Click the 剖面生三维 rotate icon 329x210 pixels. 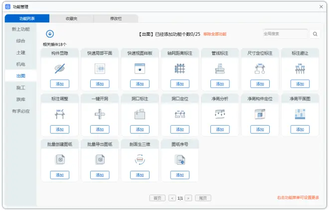pyautogui.click(x=140, y=160)
